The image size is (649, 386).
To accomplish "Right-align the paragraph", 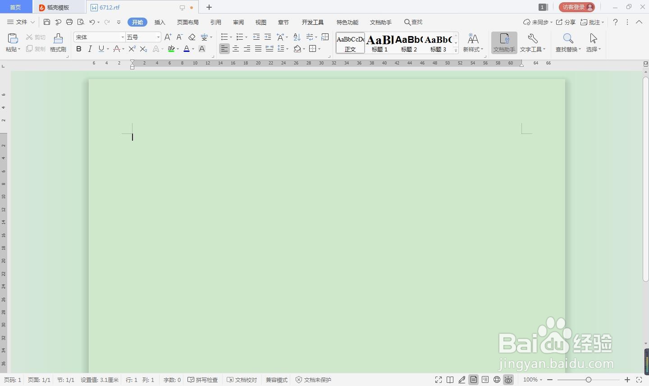I will [x=247, y=49].
